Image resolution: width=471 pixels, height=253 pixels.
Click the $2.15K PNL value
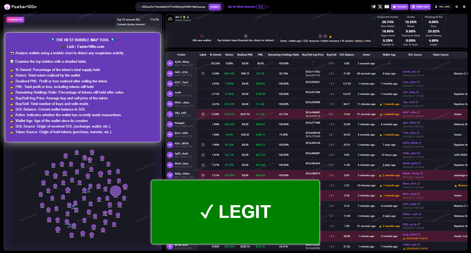pos(261,73)
